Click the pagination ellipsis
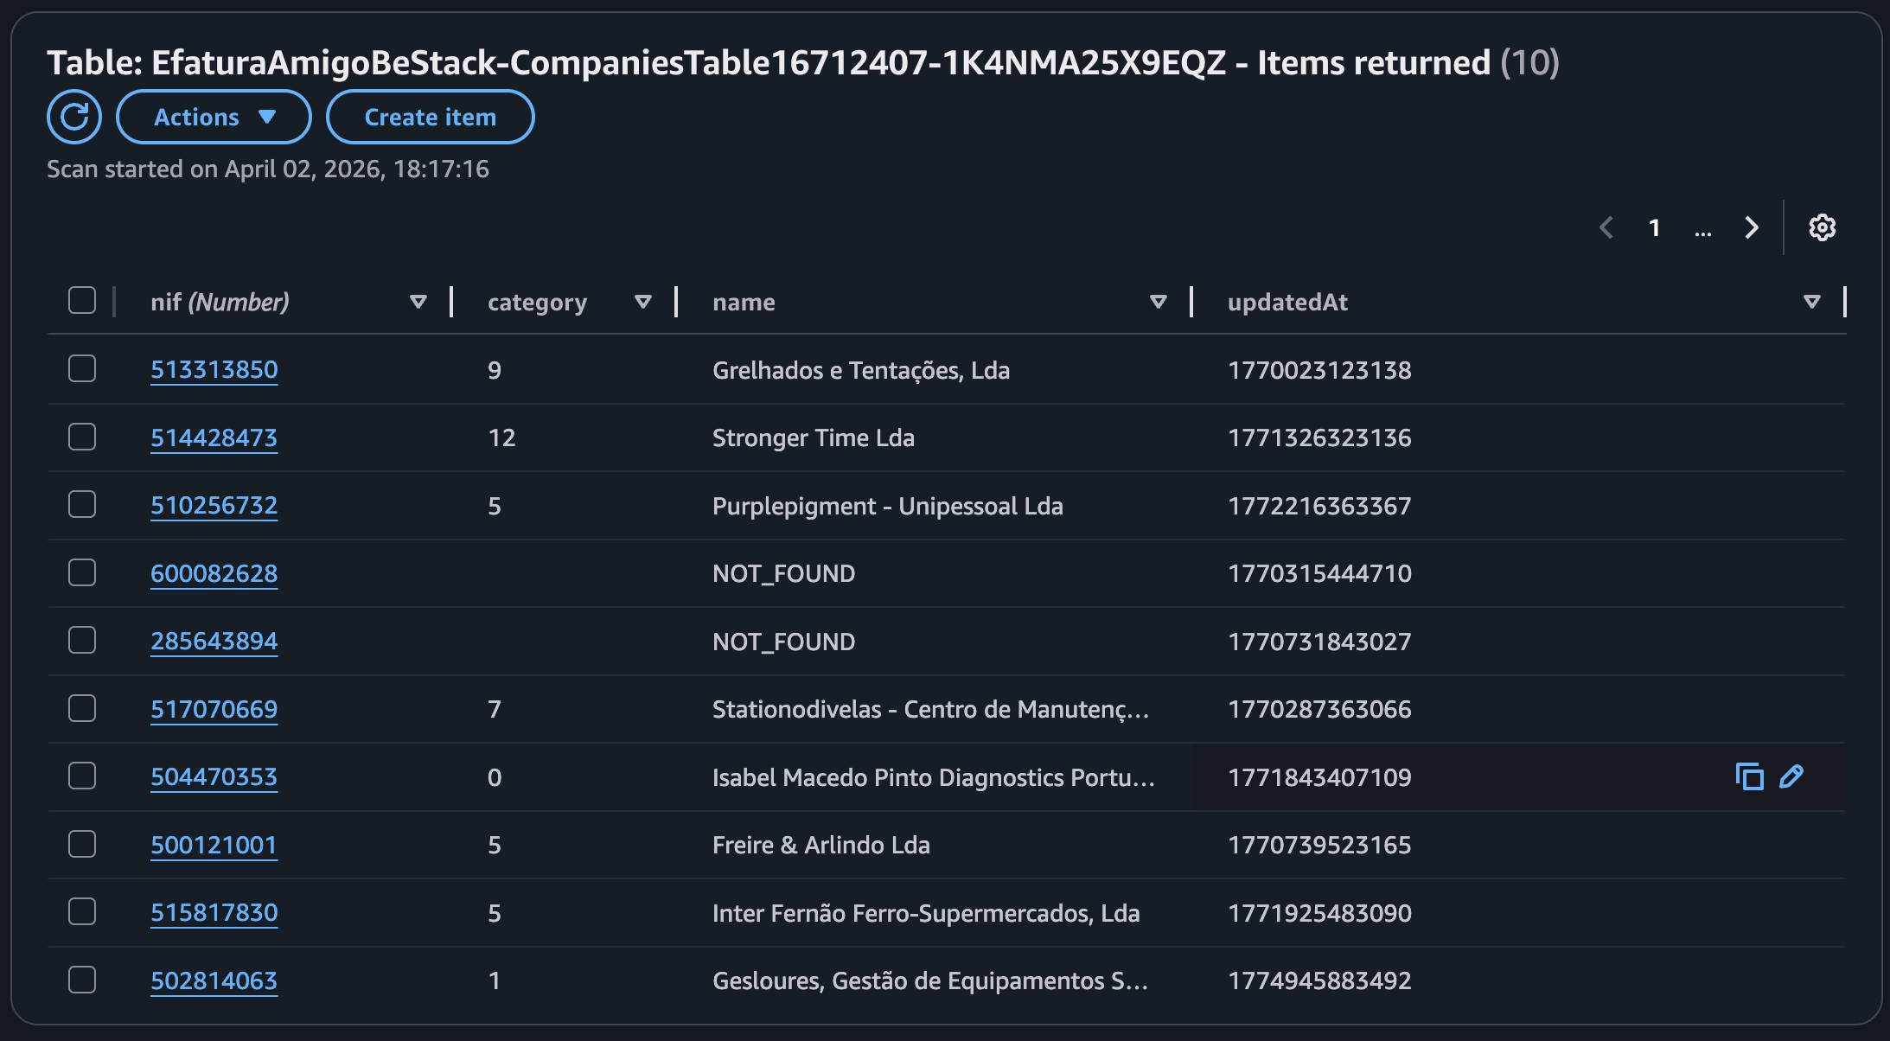 (1703, 229)
